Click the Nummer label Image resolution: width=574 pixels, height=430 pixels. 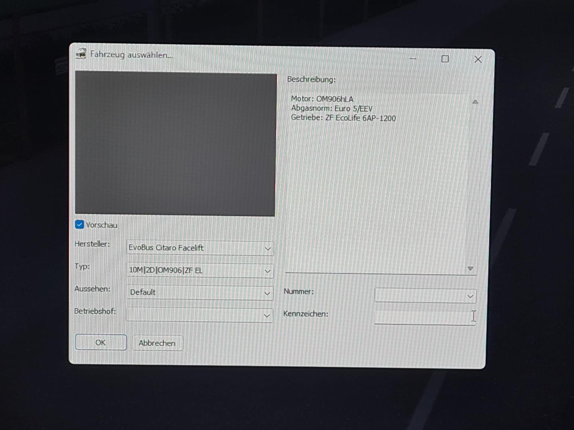[299, 291]
